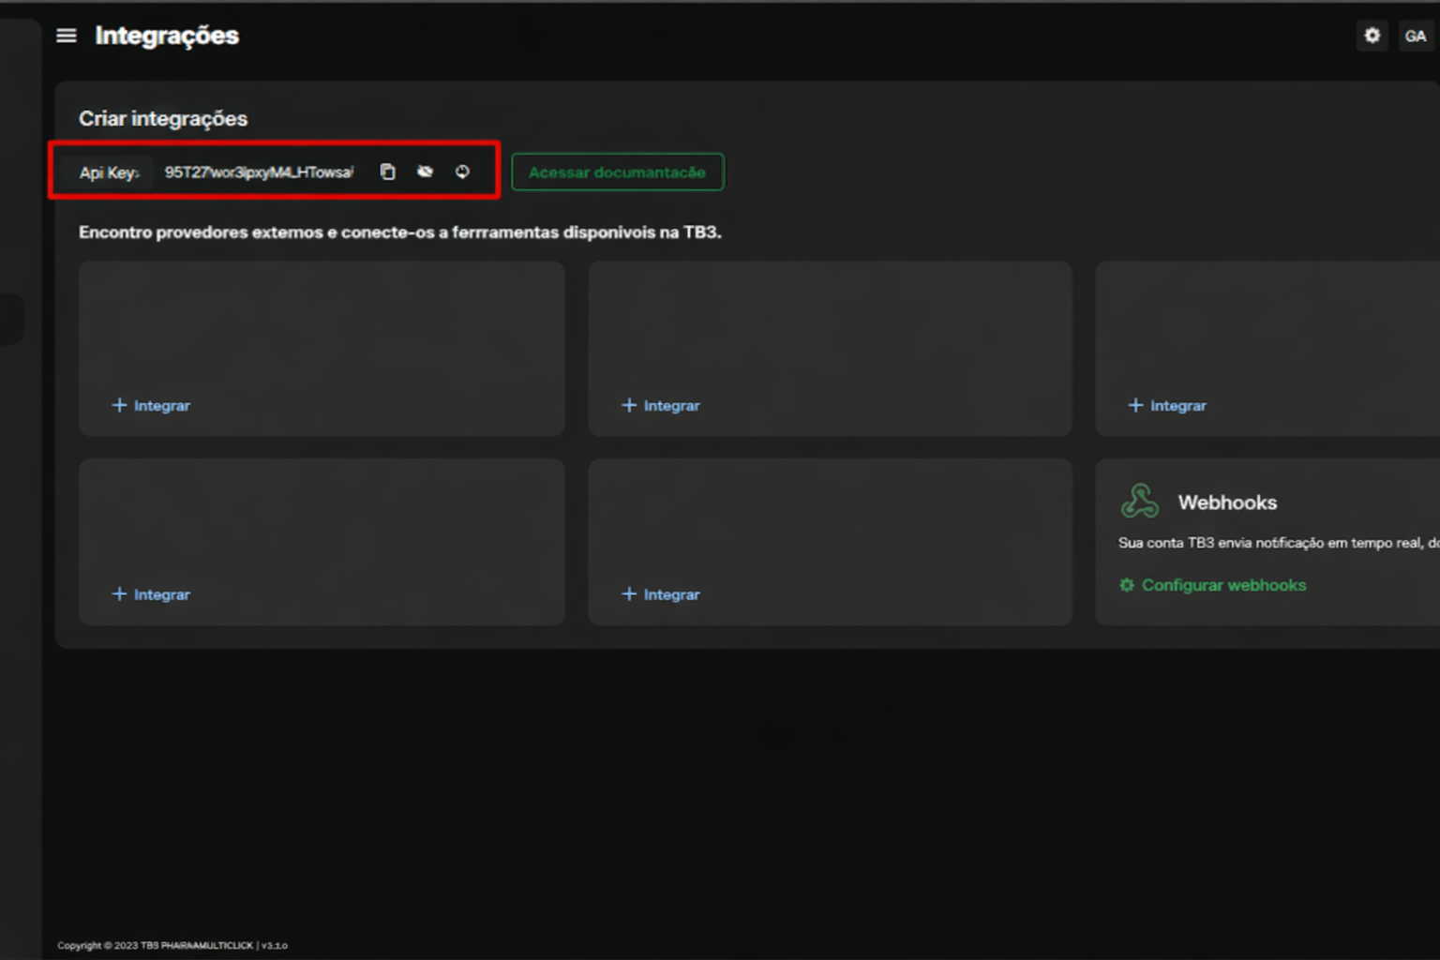The height and width of the screenshot is (960, 1440).
Task: Select the Webhooks card title
Action: (x=1227, y=502)
